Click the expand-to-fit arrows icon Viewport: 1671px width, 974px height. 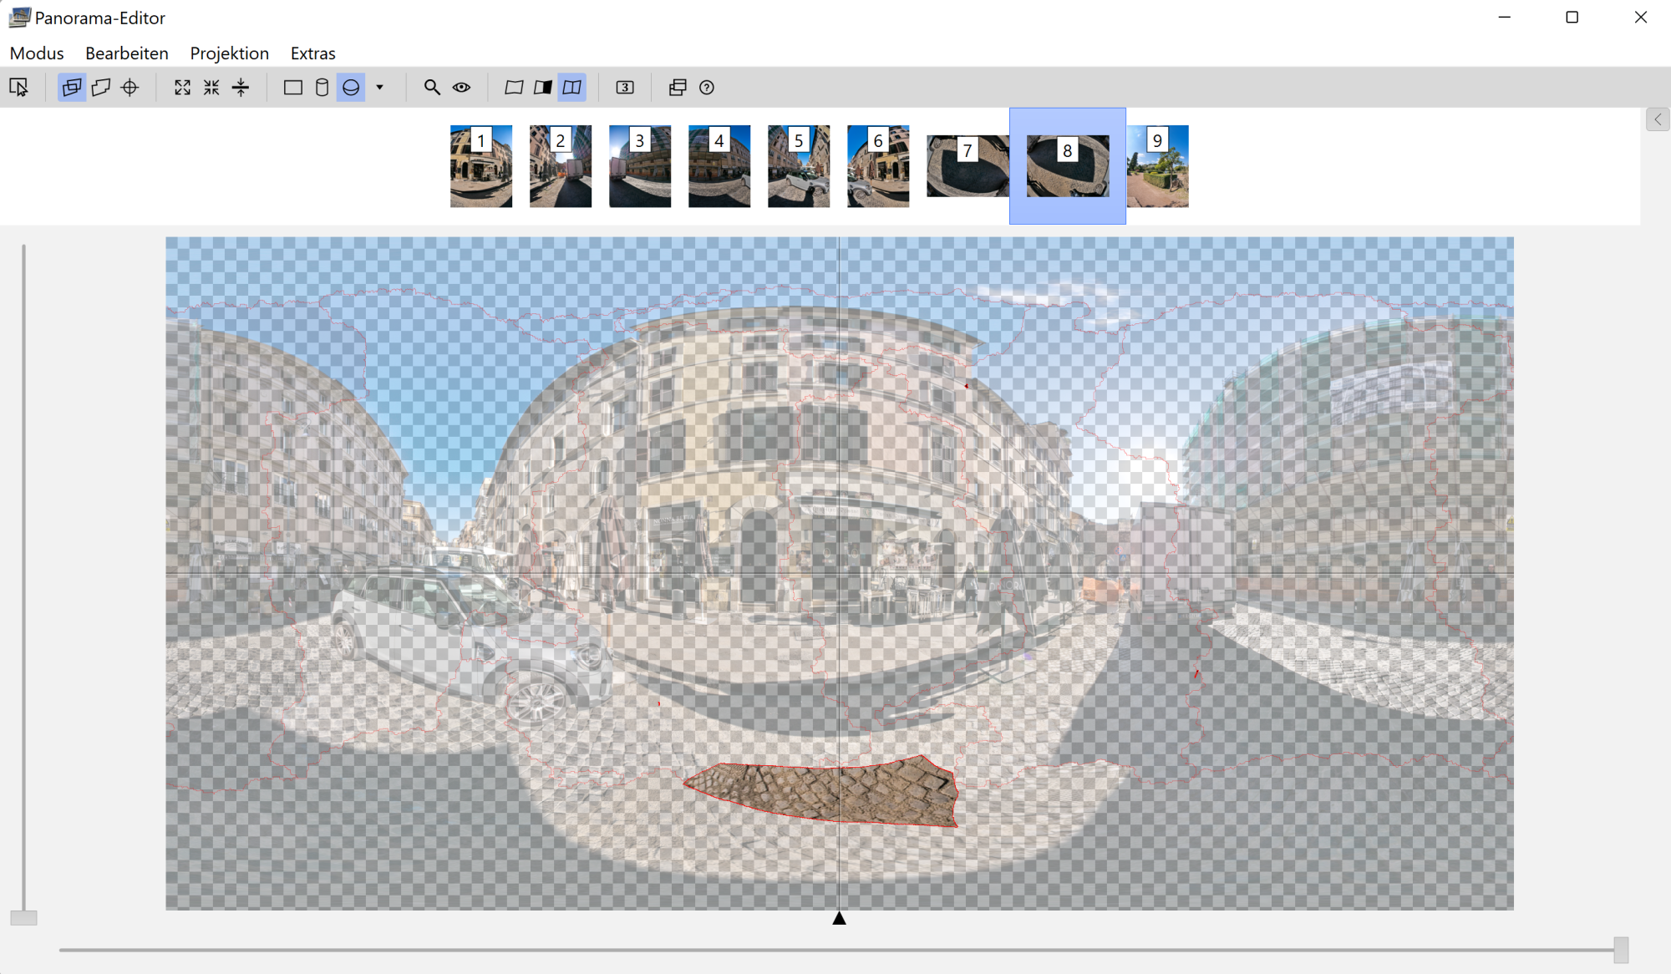click(x=182, y=87)
